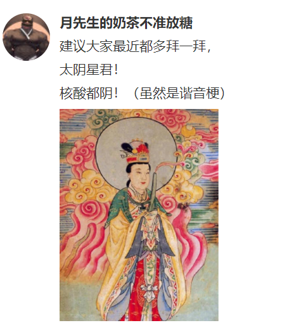
Task: Open the attached deity painting image
Action: pos(139,215)
